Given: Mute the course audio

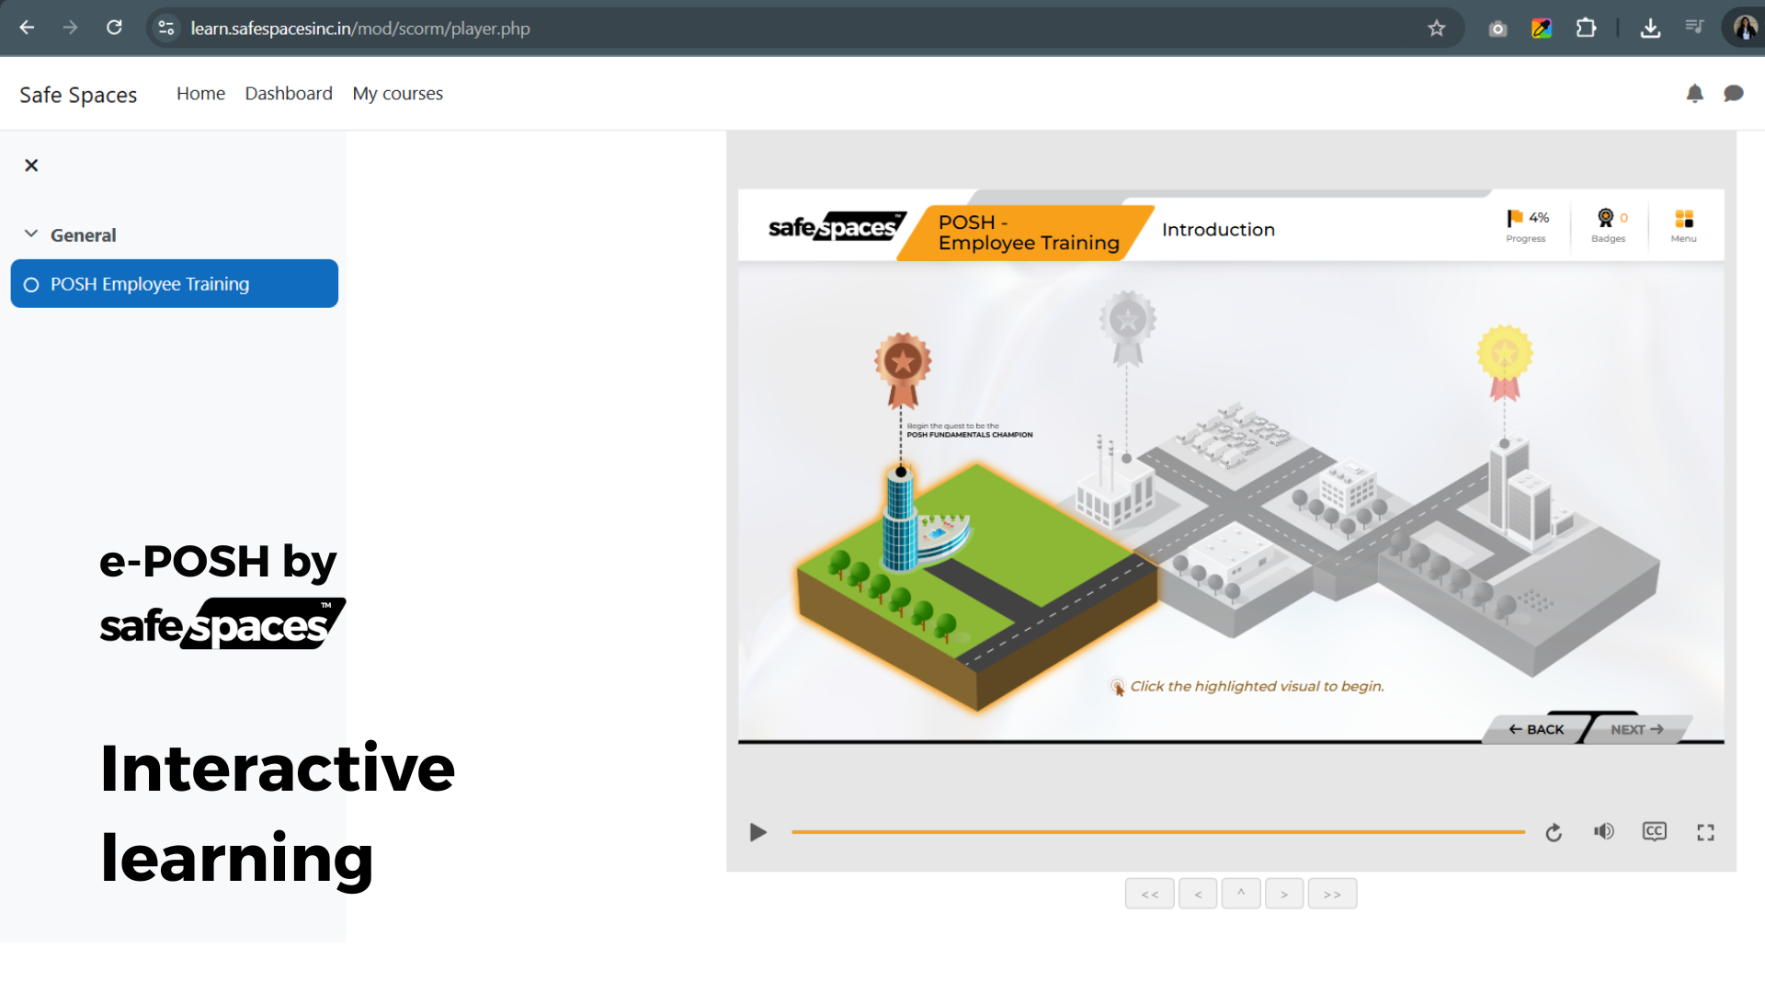Looking at the screenshot, I should pos(1604,832).
